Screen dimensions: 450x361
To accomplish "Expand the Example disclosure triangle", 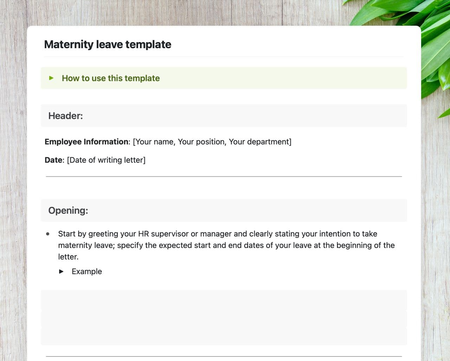I will click(61, 271).
